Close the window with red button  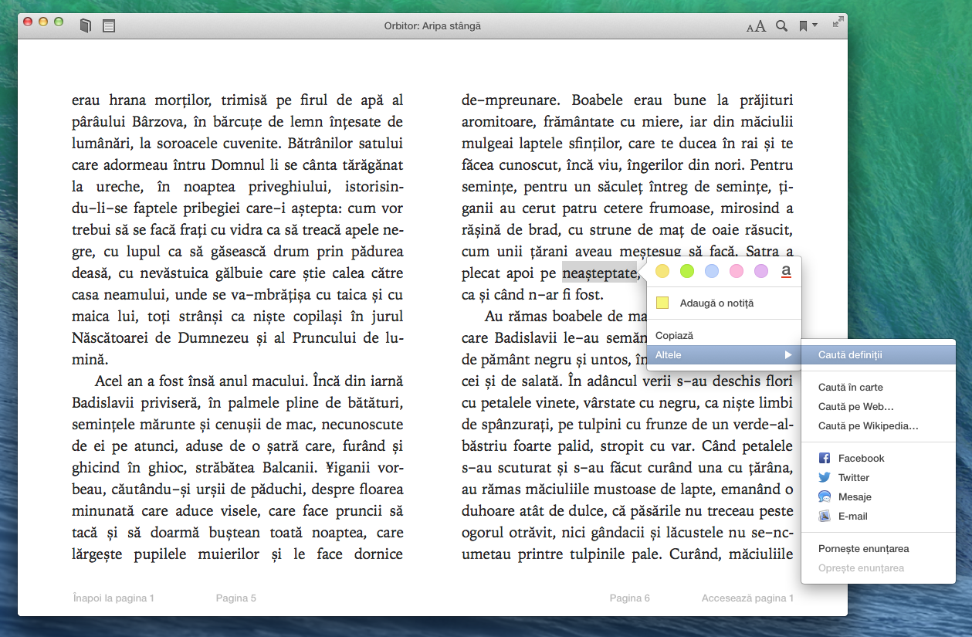[28, 22]
